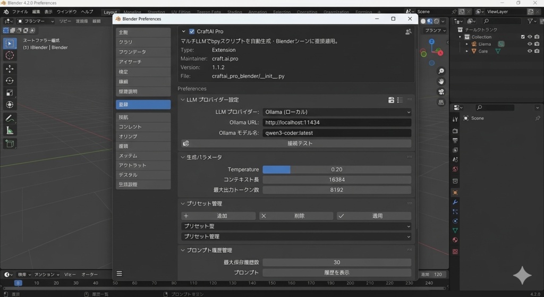Screen dimensions: 544x297
Task: Open the Render properties tab icon
Action: tap(455, 131)
